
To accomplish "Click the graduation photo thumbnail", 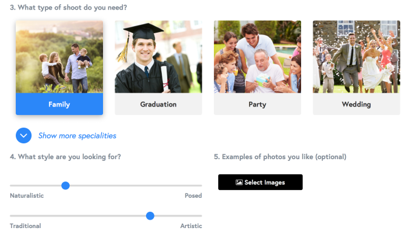I will click(x=158, y=57).
